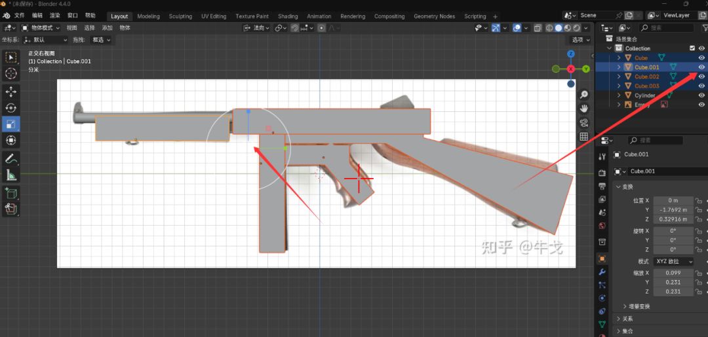Click the 选项 options button
This screenshot has height=337, width=708.
579,40
